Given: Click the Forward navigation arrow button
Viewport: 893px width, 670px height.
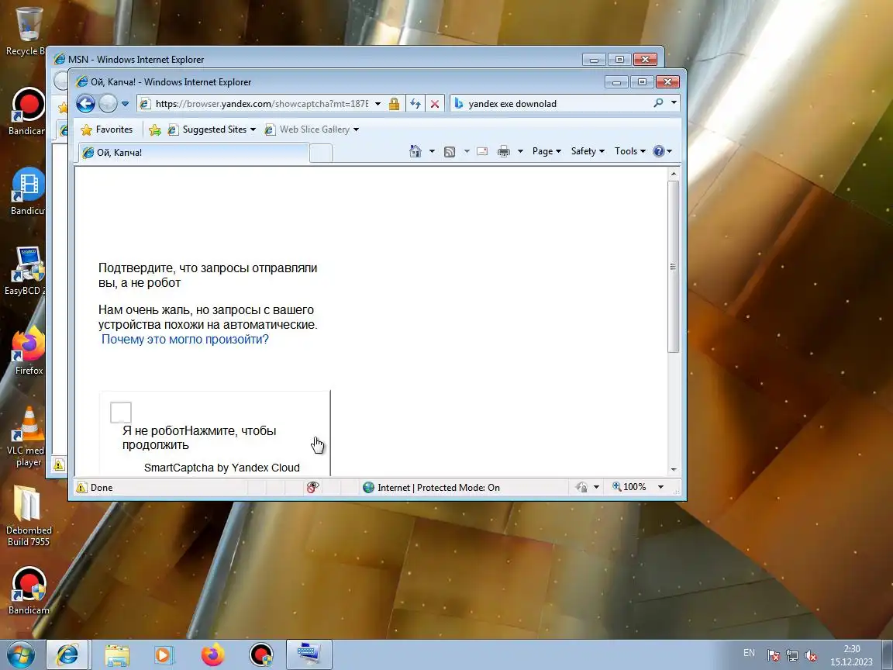Looking at the screenshot, I should point(108,104).
